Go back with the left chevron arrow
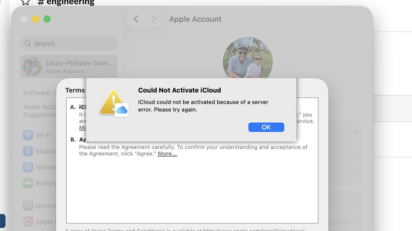 136,19
